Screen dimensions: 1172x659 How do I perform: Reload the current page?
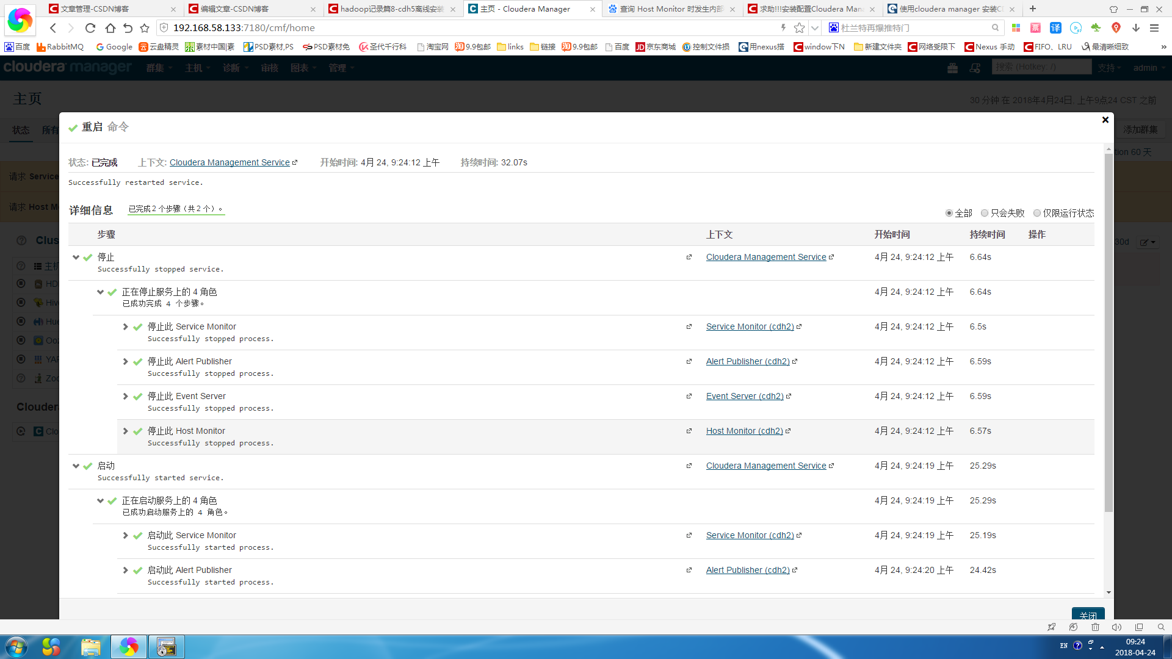[90, 28]
